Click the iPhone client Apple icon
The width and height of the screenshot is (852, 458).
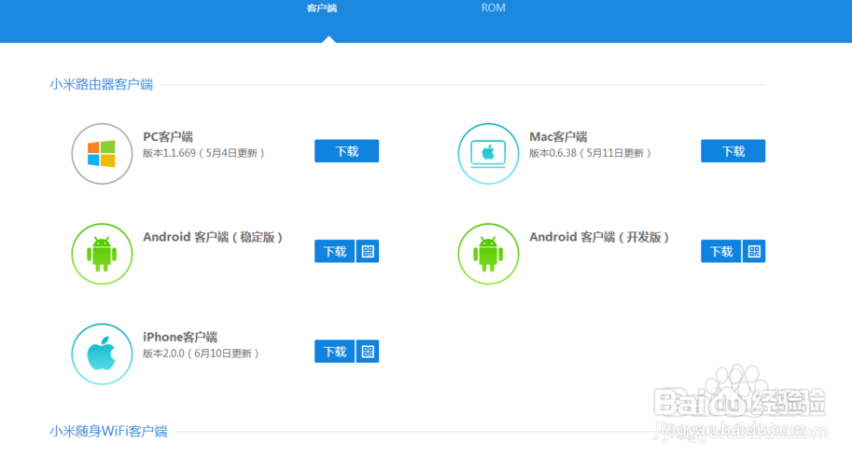tap(102, 354)
